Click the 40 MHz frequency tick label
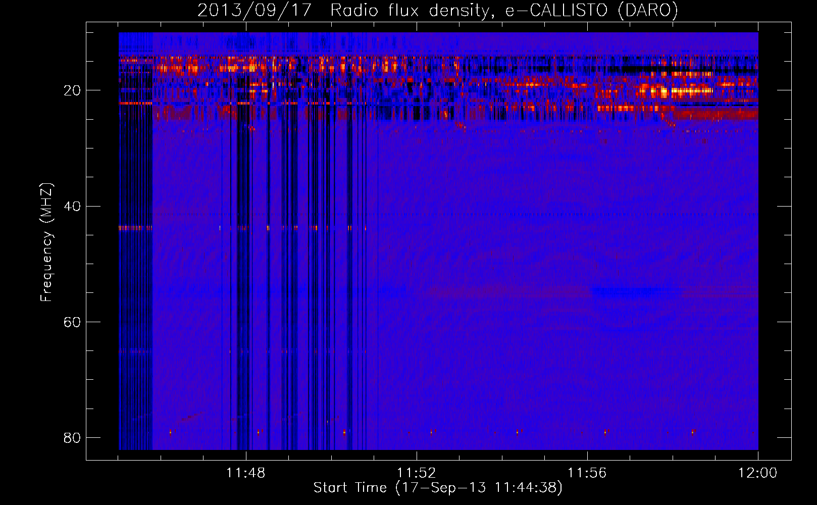The image size is (817, 505). click(72, 206)
